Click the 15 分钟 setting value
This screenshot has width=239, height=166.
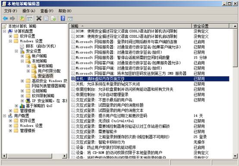(200, 58)
